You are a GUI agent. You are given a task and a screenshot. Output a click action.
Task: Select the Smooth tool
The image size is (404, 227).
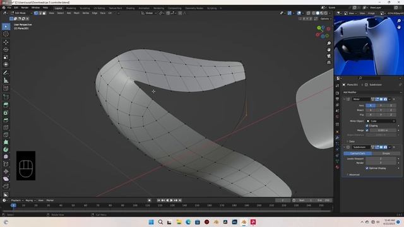point(6,157)
